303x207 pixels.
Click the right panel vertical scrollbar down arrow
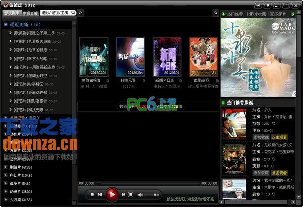pos(298,197)
